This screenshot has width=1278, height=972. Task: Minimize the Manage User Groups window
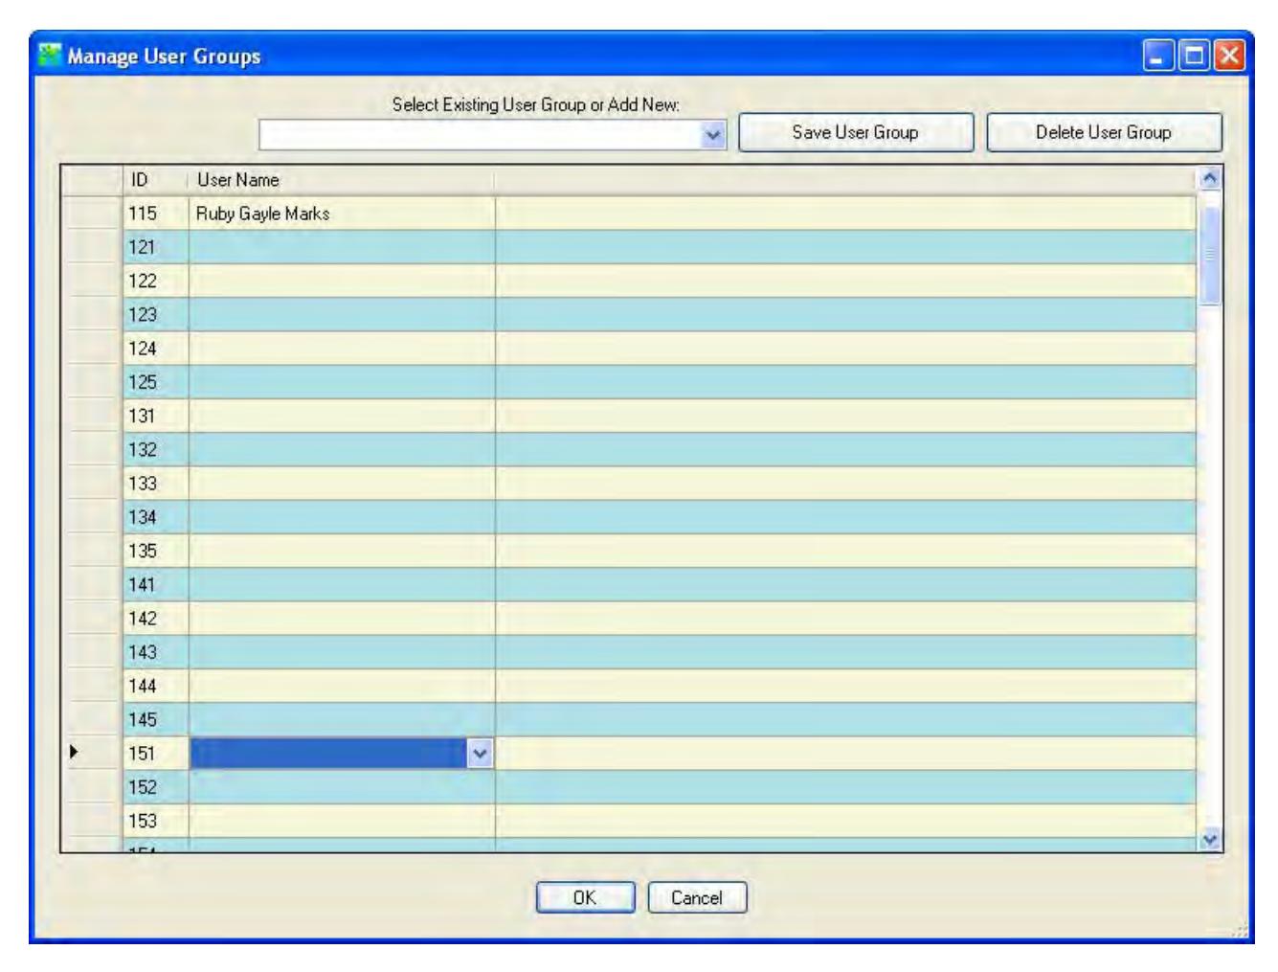[x=1158, y=56]
